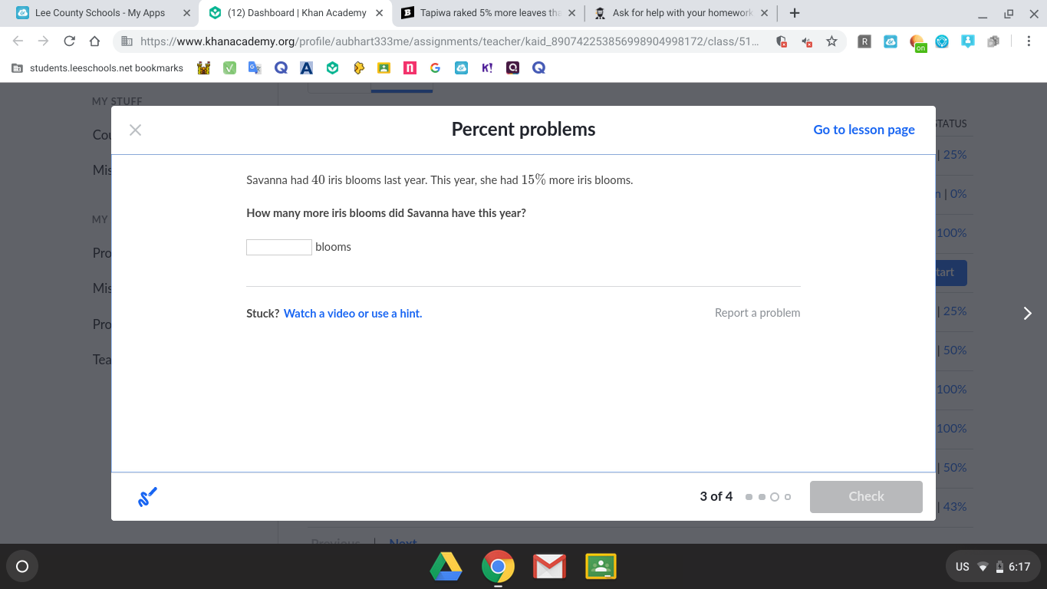Switch to the Tapiwa raked leaves tab
Viewport: 1047px width, 589px height.
pyautogui.click(x=483, y=13)
